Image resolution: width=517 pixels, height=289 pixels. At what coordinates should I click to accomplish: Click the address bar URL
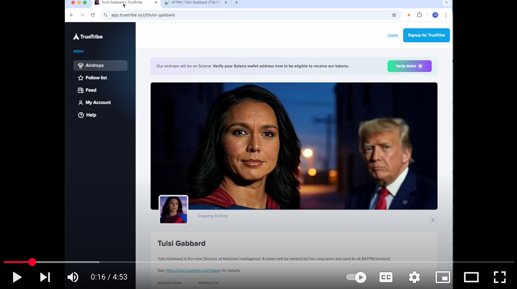143,15
